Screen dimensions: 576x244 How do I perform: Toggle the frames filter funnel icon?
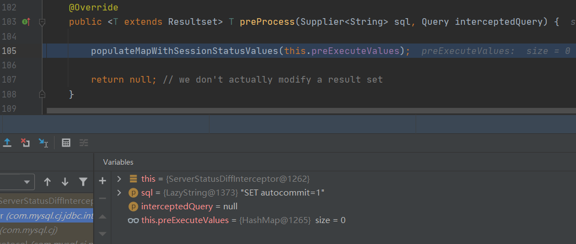click(83, 182)
